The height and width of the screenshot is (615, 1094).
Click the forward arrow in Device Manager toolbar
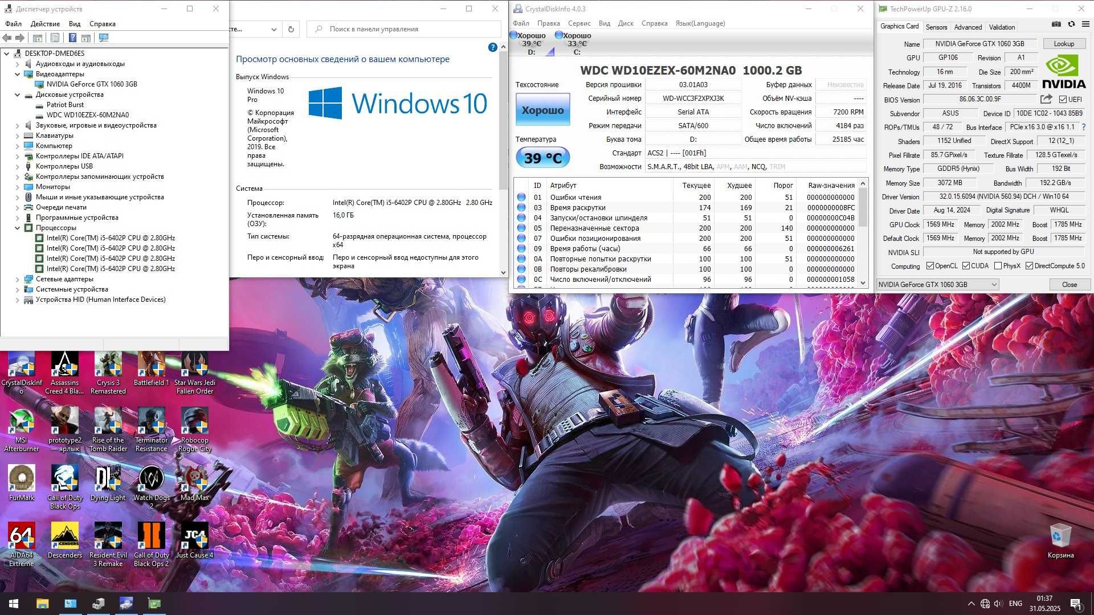(20, 38)
